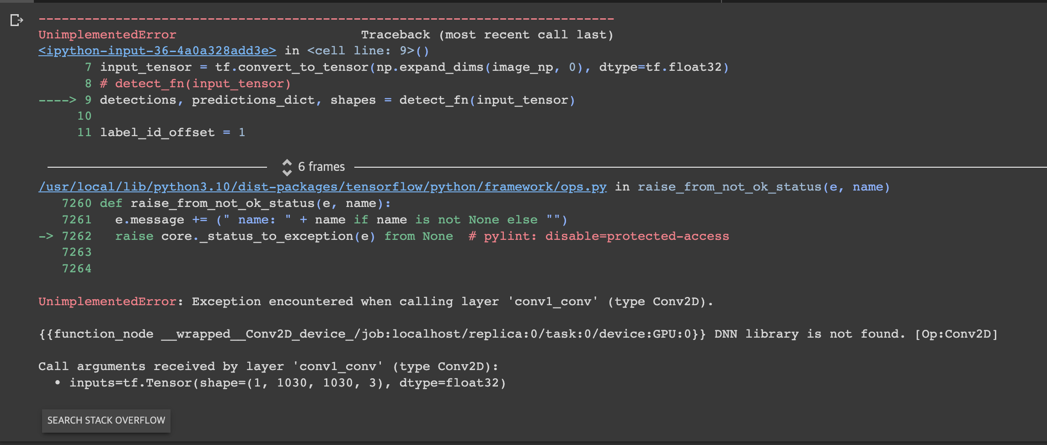
Task: Click 'def raise_from_not_ok_status(e, name):' line 7260
Action: (245, 203)
